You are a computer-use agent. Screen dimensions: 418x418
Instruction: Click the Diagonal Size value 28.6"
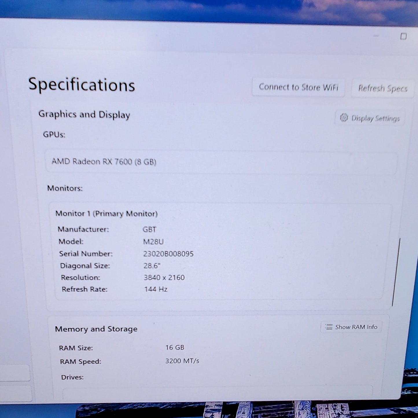click(x=152, y=266)
